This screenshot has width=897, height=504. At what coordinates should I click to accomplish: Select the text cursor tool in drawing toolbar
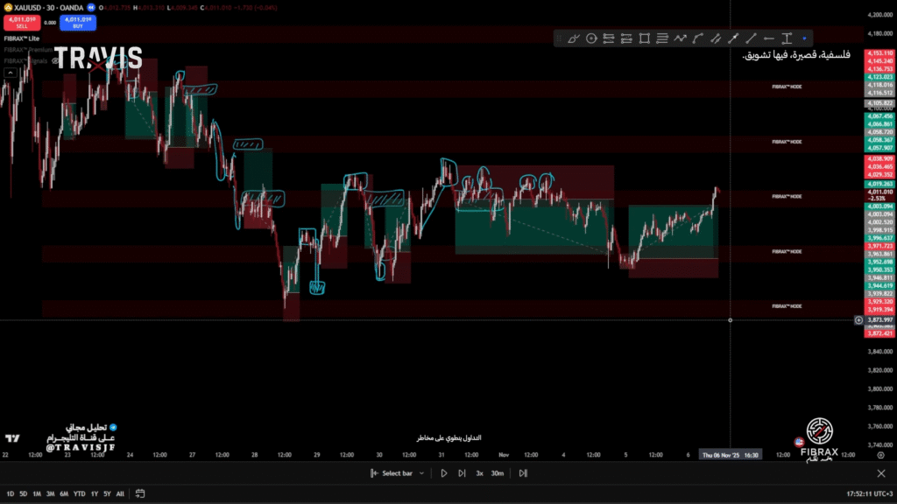787,38
